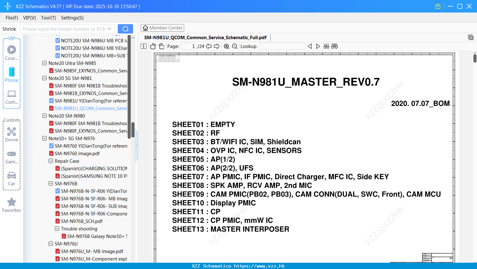Open the Settings(S) menu

[72, 18]
